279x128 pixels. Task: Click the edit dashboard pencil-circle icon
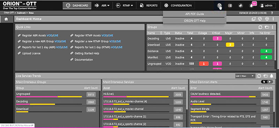tap(260, 19)
